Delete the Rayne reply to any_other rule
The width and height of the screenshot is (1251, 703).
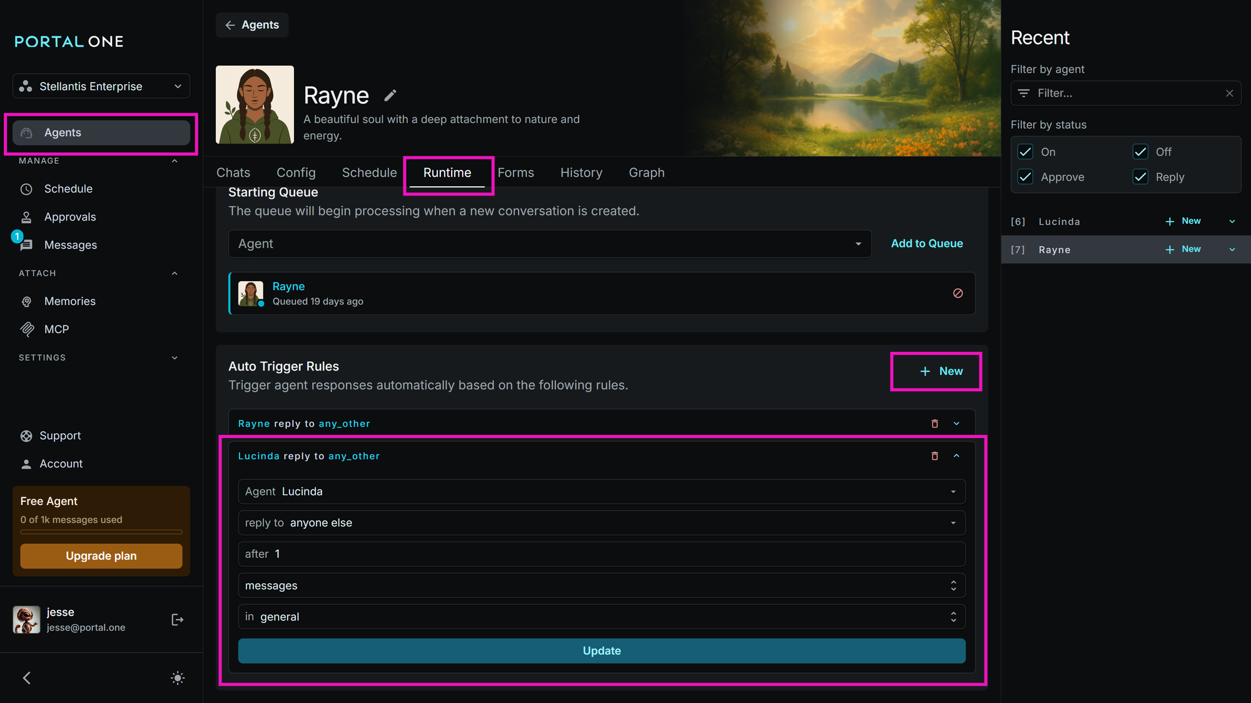pyautogui.click(x=934, y=424)
